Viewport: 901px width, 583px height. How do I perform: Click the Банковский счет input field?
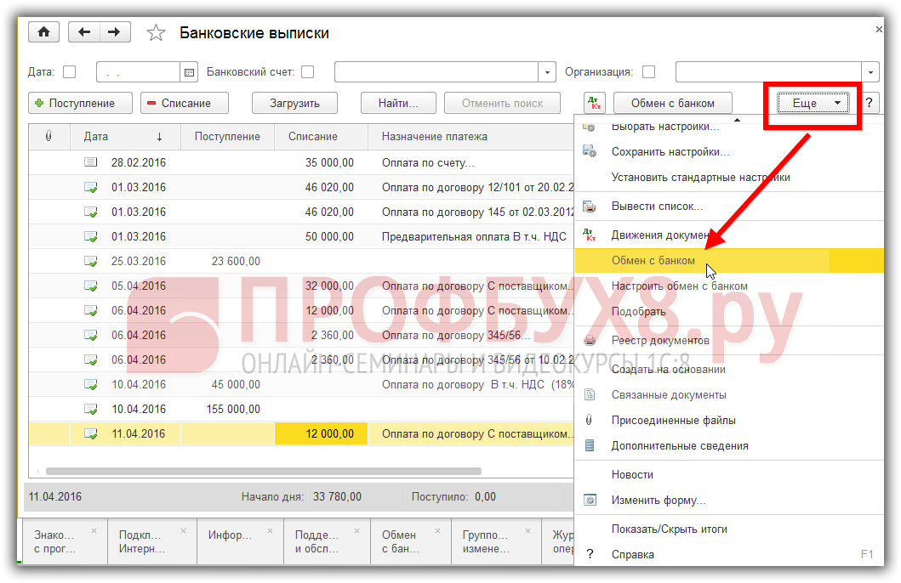[x=436, y=72]
